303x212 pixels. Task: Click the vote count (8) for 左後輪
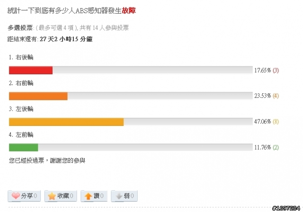pyautogui.click(x=276, y=122)
